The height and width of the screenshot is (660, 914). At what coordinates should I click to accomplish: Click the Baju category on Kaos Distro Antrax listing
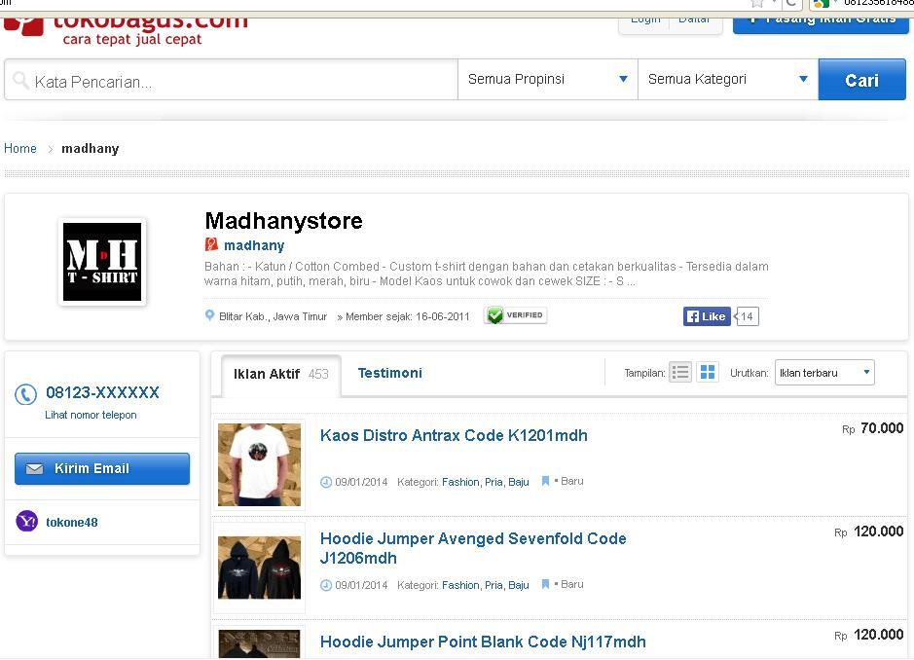coord(518,482)
